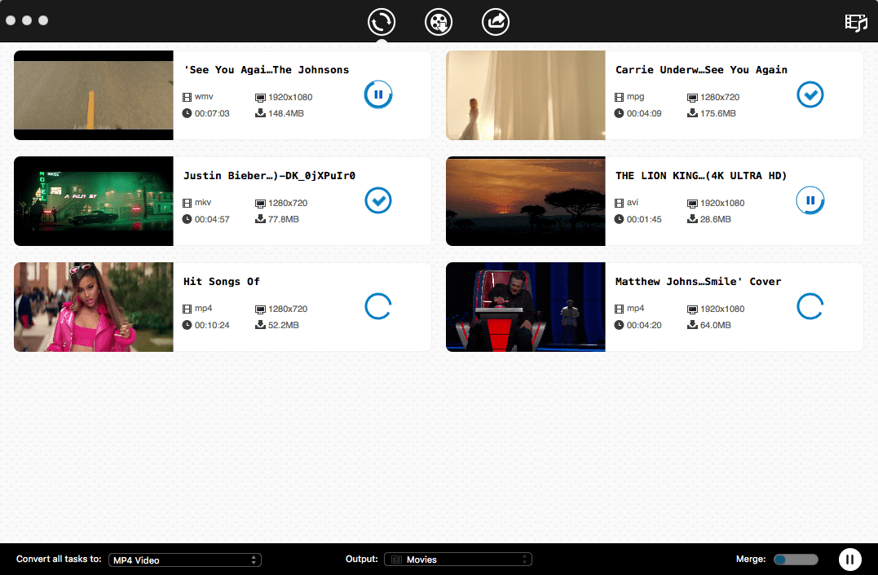Open the media library icon at top right
Viewport: 878px width, 575px height.
click(x=856, y=22)
